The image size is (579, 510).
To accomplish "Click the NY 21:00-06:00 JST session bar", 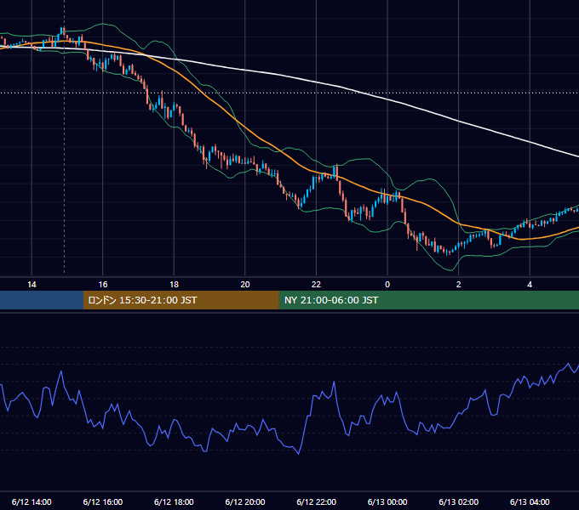I will point(428,300).
